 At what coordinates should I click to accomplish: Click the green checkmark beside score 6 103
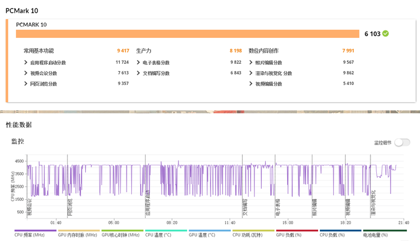pyautogui.click(x=385, y=34)
